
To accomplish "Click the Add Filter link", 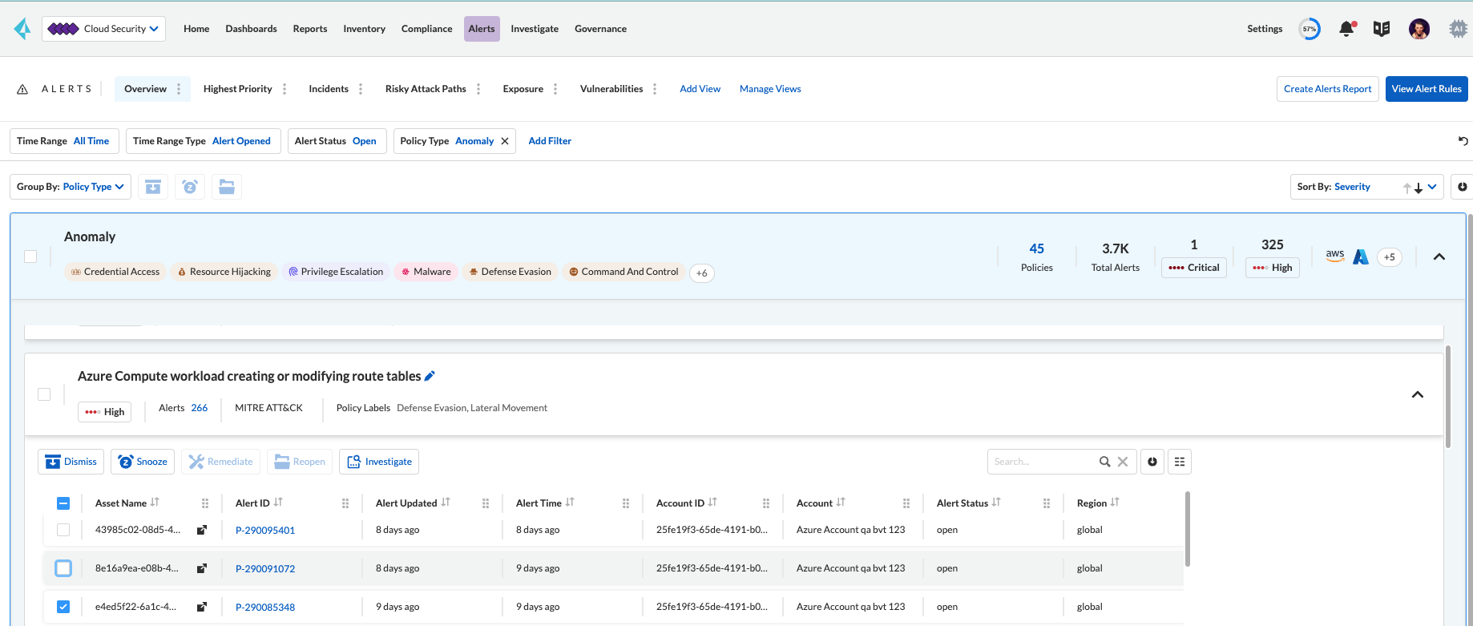I will pos(550,141).
